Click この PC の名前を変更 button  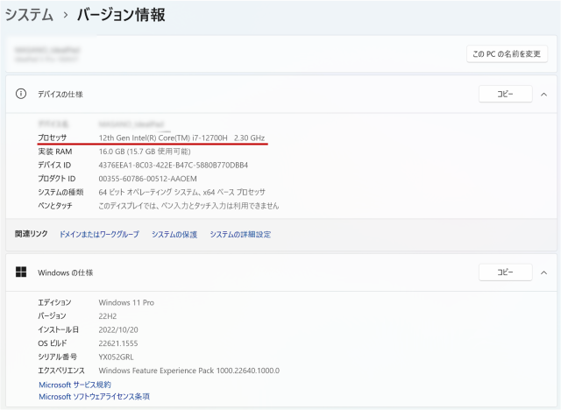tap(507, 54)
